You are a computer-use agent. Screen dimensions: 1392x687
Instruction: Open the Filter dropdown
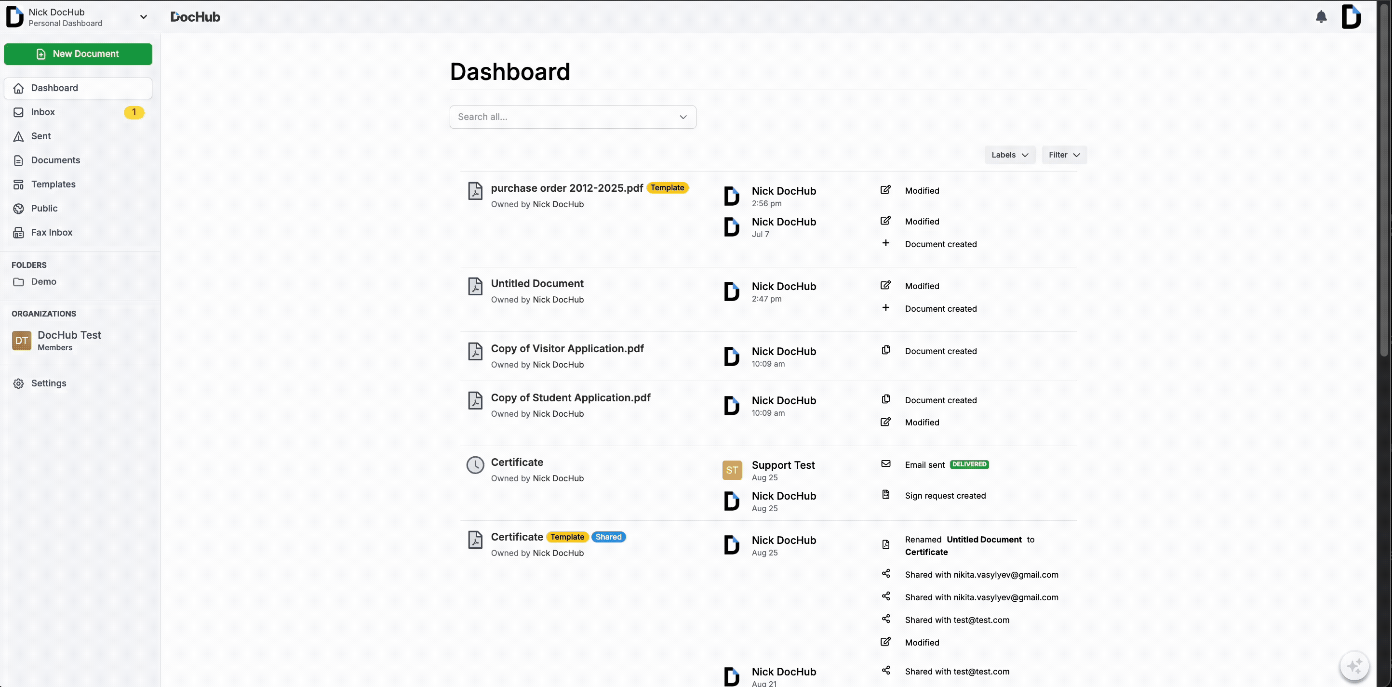pos(1063,155)
